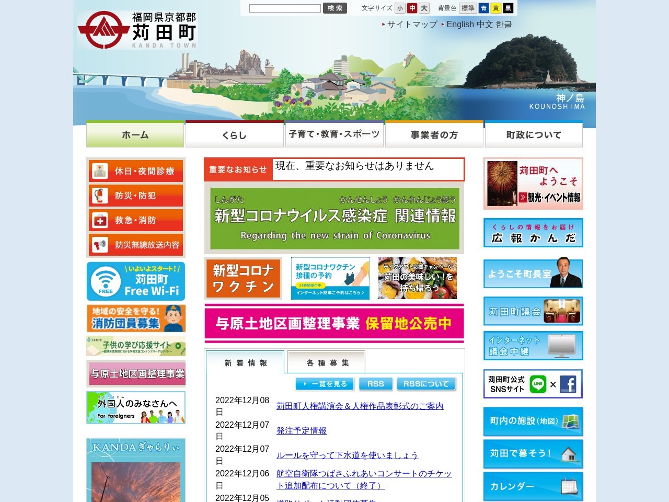669x502 pixels.
Task: Open 消防団員募集 banner
Action: click(x=136, y=318)
